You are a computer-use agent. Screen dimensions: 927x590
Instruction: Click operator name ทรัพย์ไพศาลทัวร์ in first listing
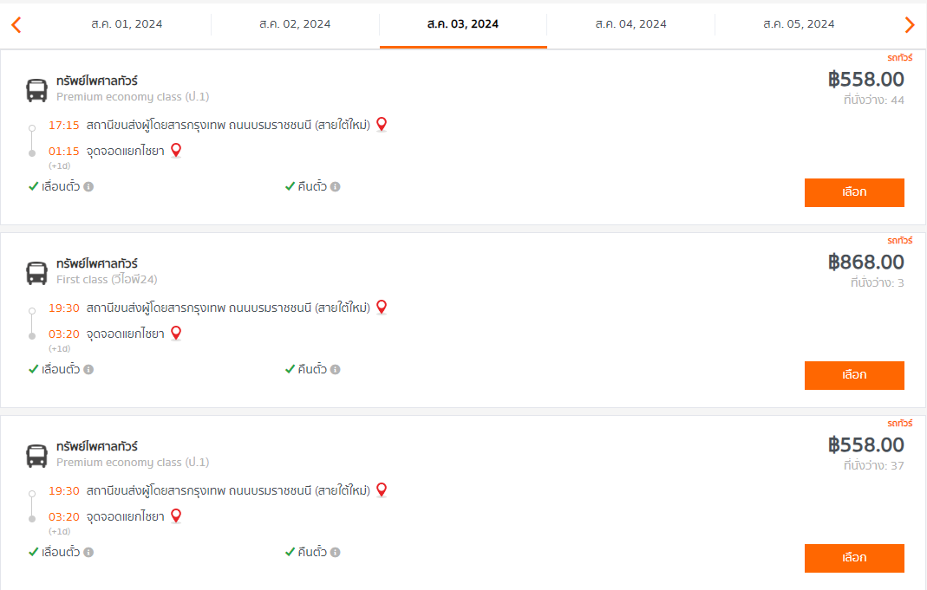point(97,81)
